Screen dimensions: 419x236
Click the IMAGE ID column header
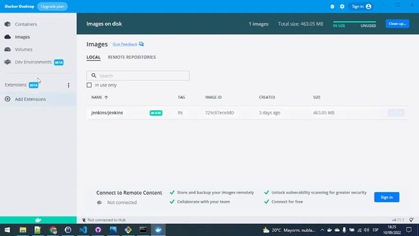(x=213, y=98)
